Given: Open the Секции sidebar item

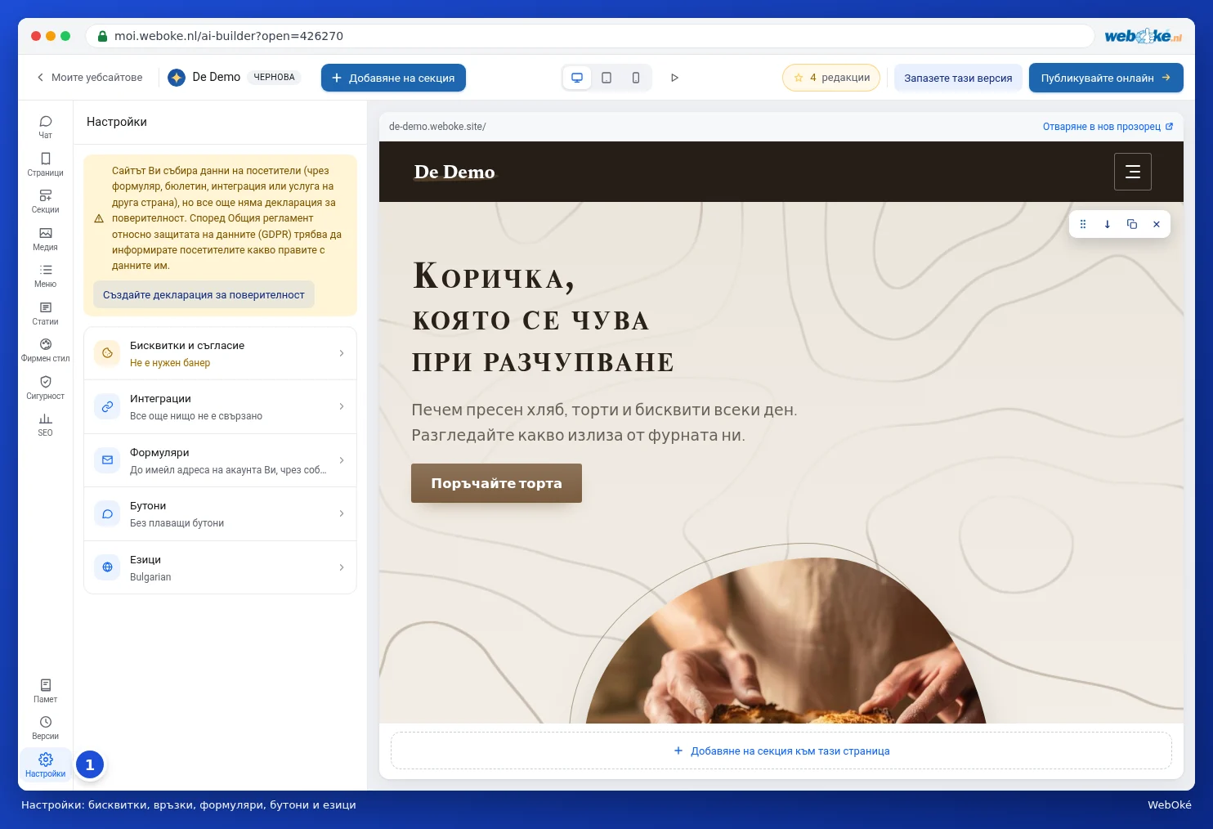Looking at the screenshot, I should [45, 201].
